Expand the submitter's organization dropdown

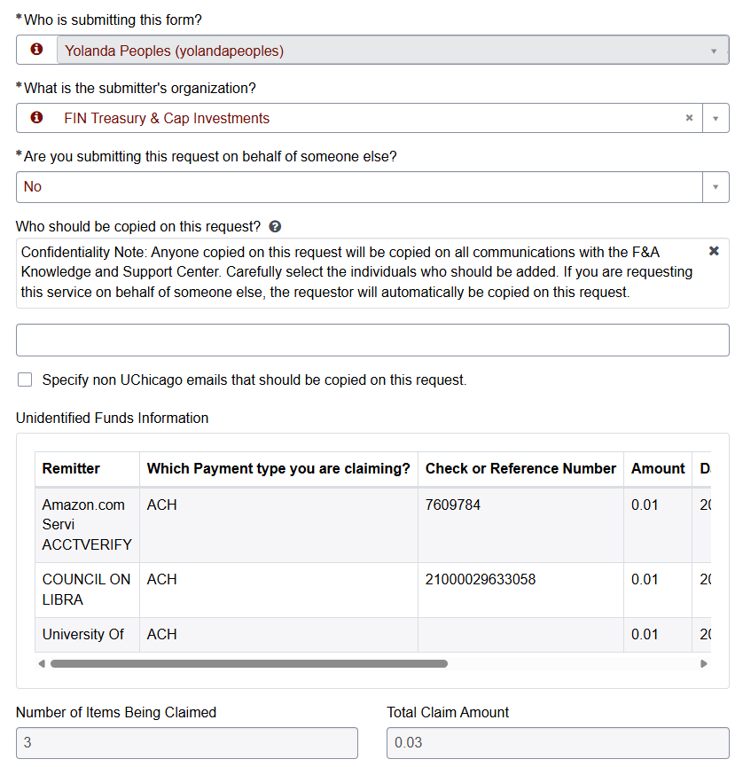pyautogui.click(x=715, y=119)
